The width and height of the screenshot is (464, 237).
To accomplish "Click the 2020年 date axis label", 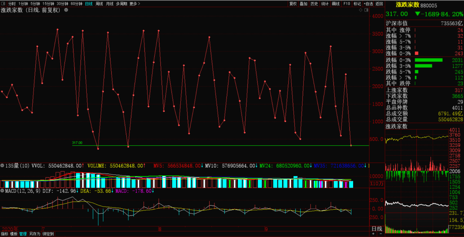I will click(9, 229).
